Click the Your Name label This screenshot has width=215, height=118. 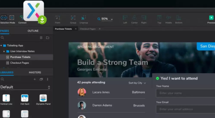(162, 86)
